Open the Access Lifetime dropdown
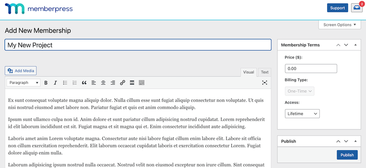Viewport: 366px width, 168px height. coord(302,114)
